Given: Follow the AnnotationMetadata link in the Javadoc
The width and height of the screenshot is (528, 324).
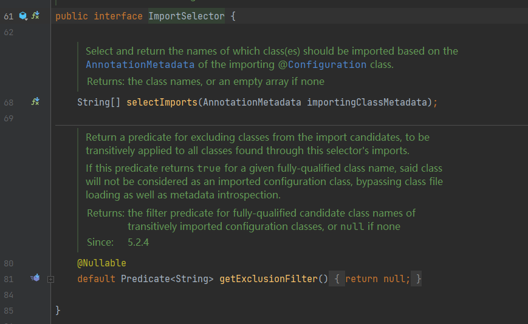Looking at the screenshot, I should point(140,64).
